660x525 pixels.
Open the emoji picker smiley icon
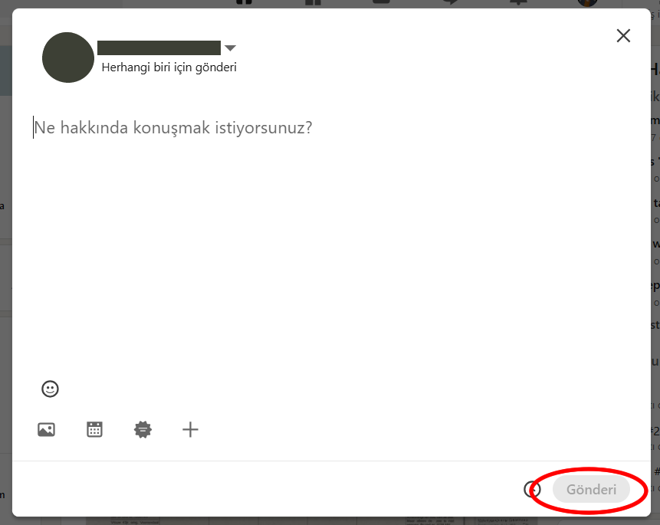click(x=50, y=389)
